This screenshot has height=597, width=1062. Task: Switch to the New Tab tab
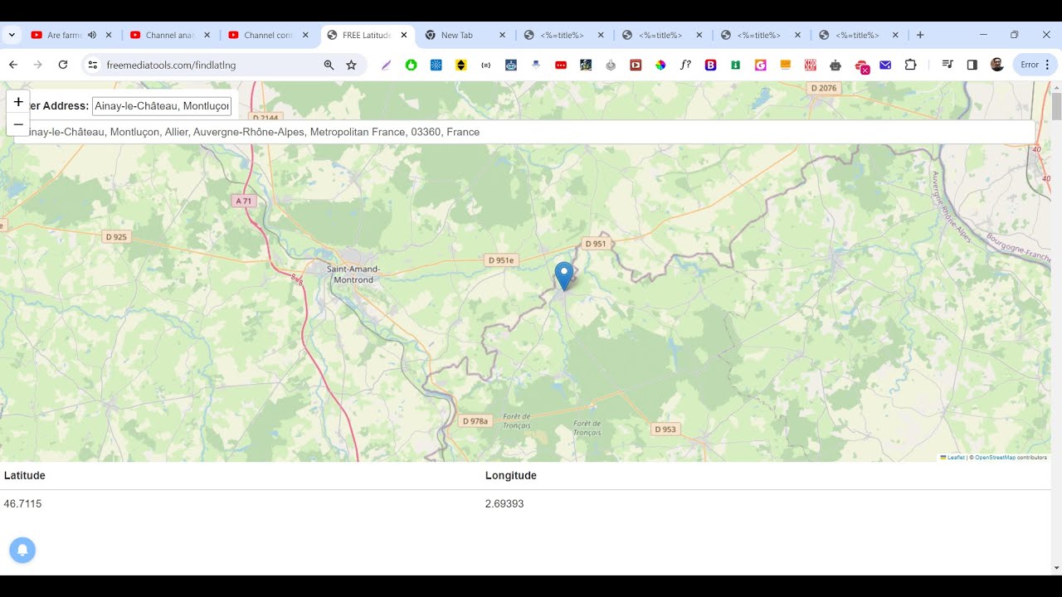click(456, 35)
